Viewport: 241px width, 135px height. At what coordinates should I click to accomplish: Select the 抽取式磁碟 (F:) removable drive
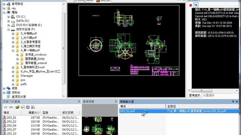point(26,29)
